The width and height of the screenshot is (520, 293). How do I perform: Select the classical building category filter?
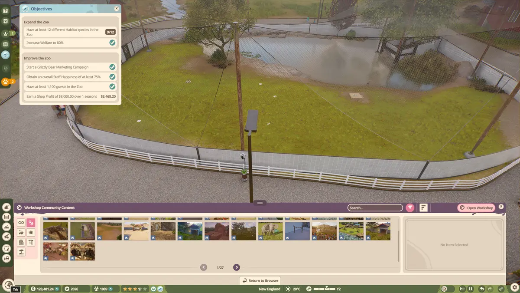[21, 242]
